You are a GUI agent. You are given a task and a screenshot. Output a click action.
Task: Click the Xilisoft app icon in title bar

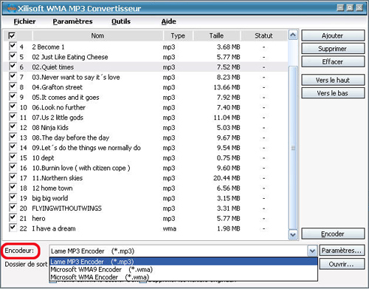click(11, 8)
